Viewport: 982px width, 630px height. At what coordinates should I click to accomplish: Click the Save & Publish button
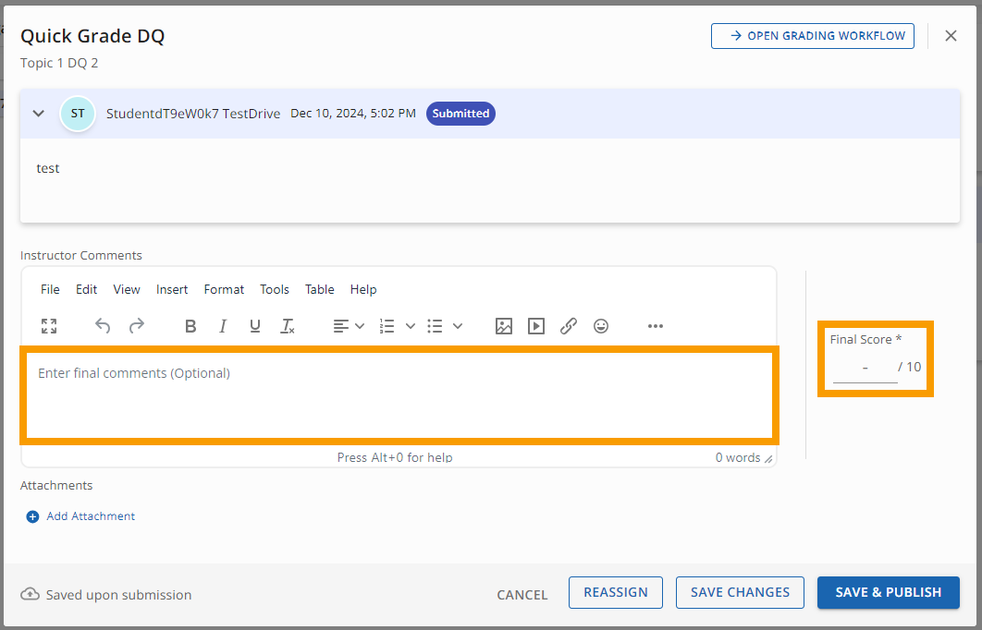pos(888,592)
